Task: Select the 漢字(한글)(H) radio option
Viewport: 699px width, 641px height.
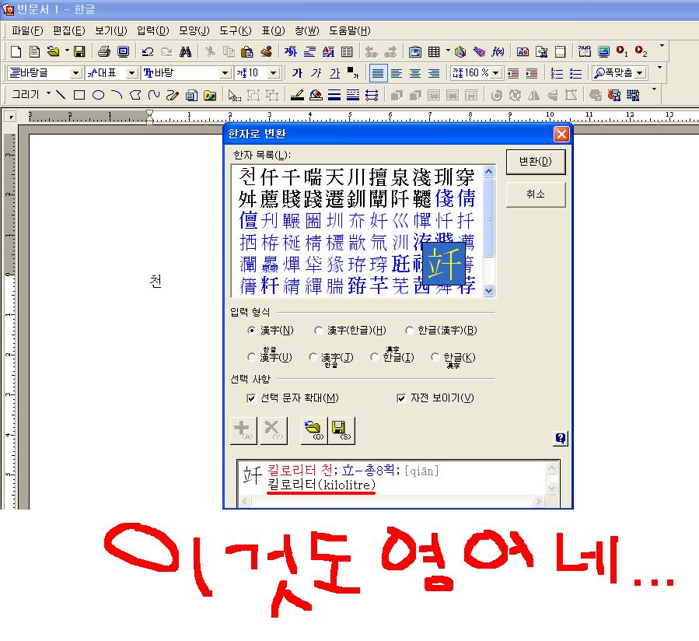Action: pos(319,331)
